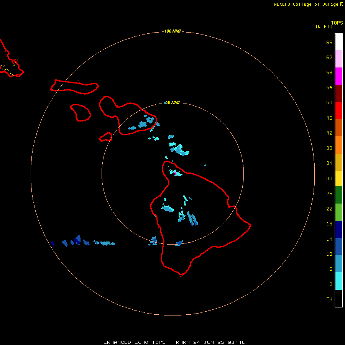This screenshot has width=345, height=345.
Task: Click the 54 legend value
Action: tap(329, 87)
